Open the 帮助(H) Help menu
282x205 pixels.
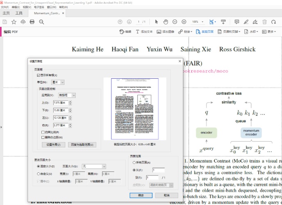tap(64, 7)
